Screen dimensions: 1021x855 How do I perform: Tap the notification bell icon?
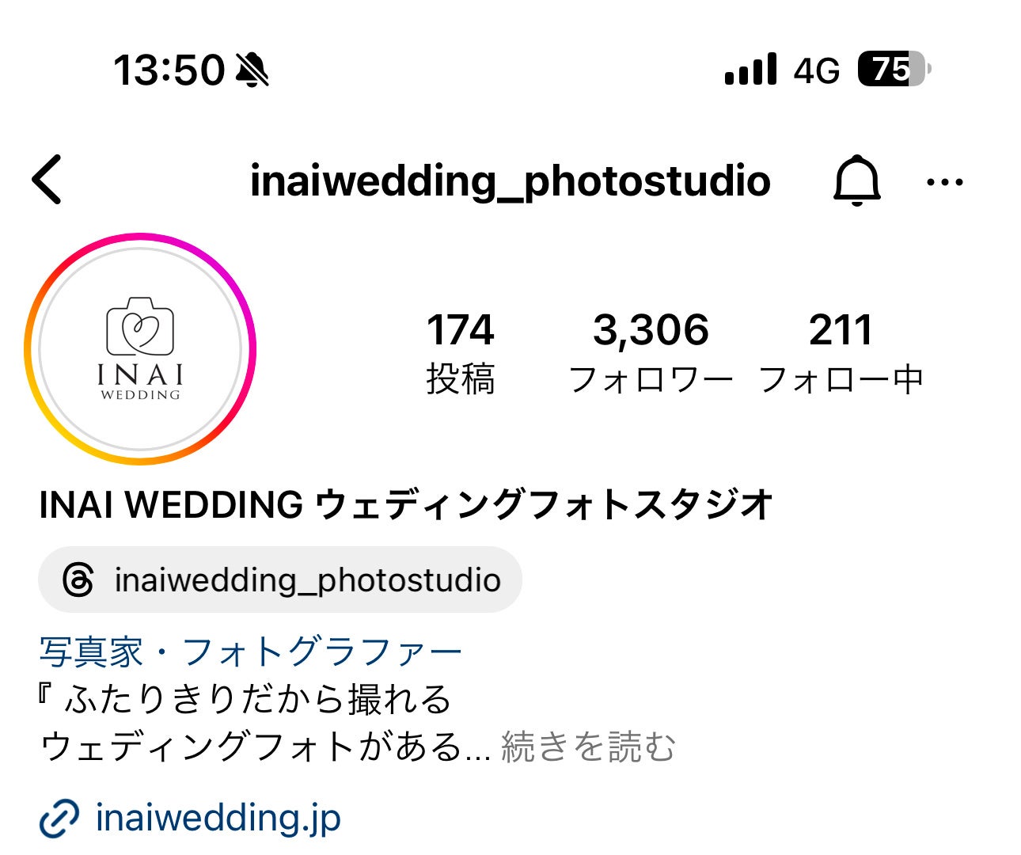point(856,181)
